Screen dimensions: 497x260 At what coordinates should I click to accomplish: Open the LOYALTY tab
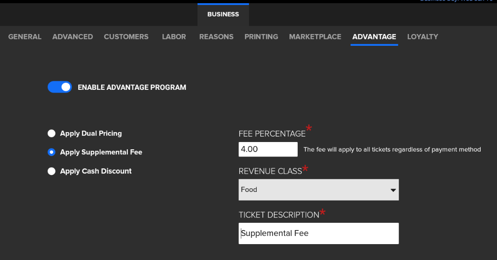(422, 37)
